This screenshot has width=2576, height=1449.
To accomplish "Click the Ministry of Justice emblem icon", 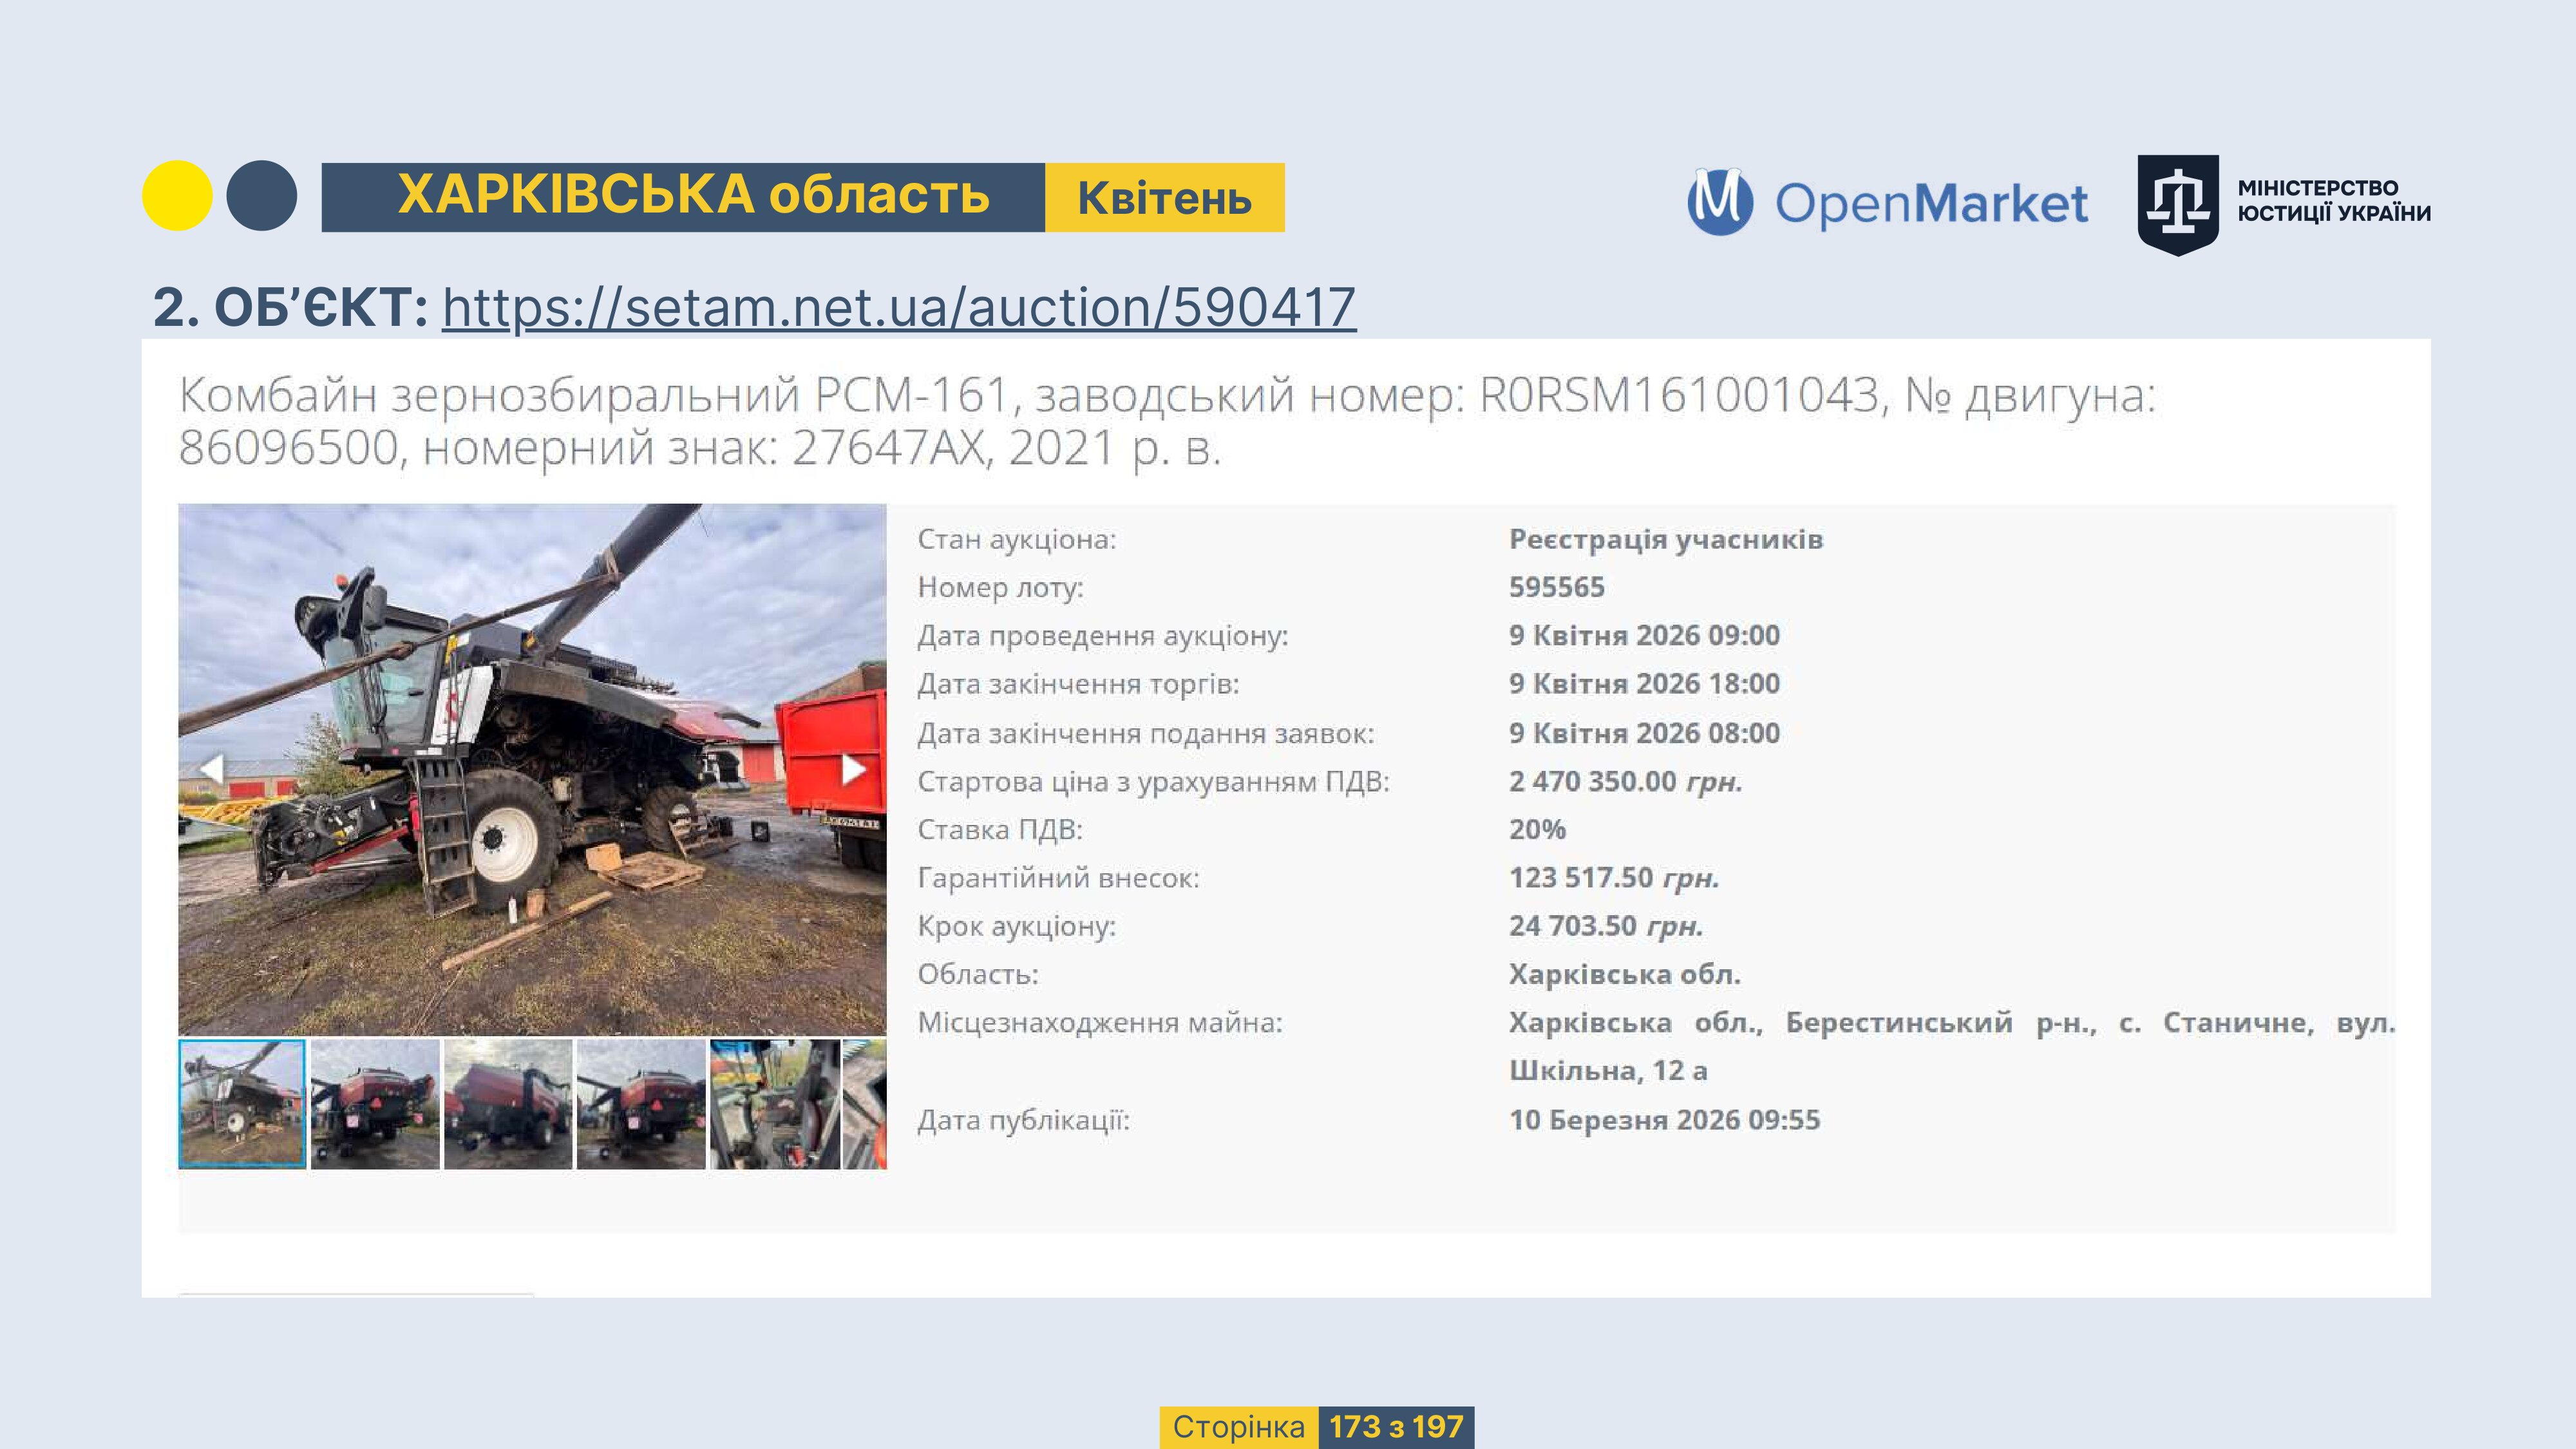I will [2177, 204].
